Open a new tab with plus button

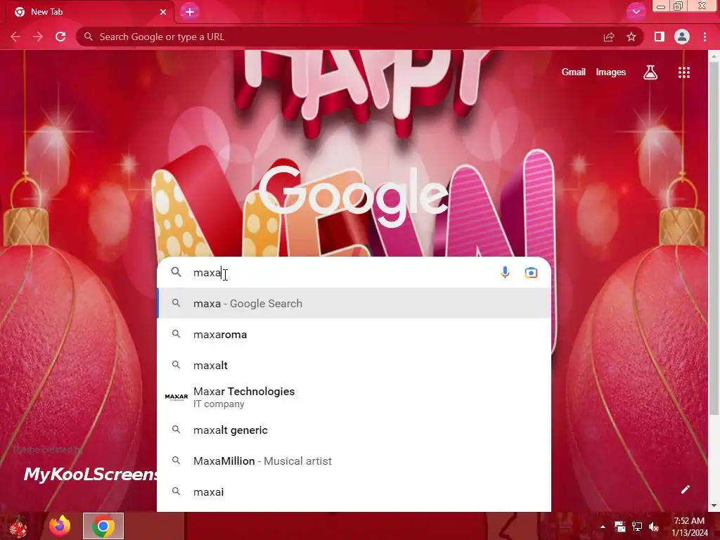(x=190, y=12)
